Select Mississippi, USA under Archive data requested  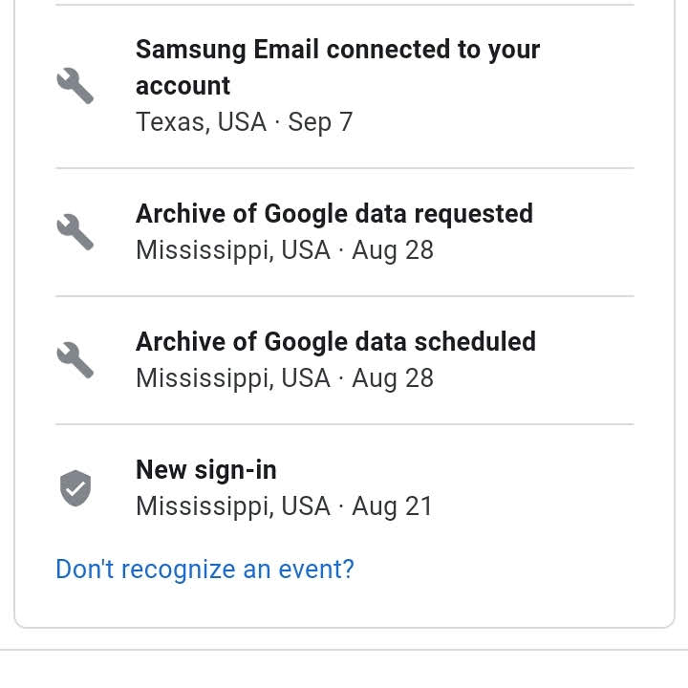(233, 250)
